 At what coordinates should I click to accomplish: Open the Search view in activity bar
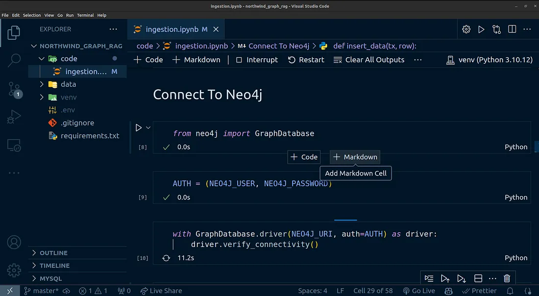coord(14,60)
